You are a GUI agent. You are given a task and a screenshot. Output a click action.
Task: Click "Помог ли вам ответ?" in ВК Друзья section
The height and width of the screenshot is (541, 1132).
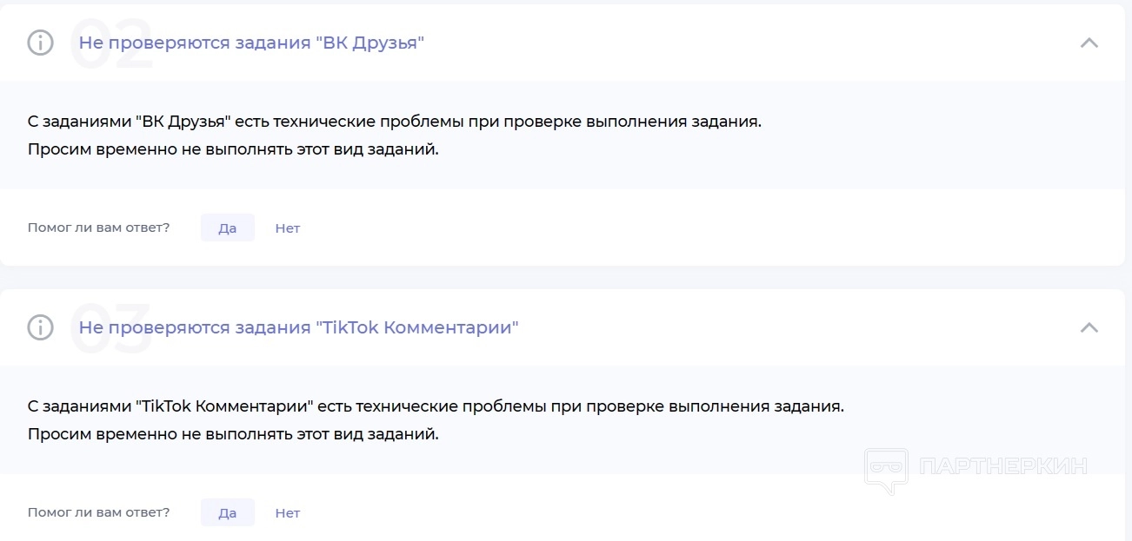pyautogui.click(x=98, y=228)
